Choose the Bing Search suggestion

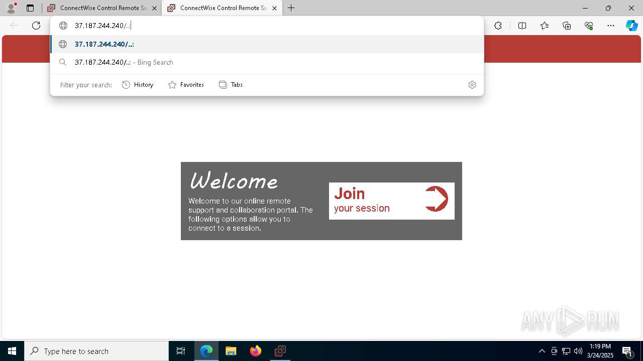tap(267, 62)
